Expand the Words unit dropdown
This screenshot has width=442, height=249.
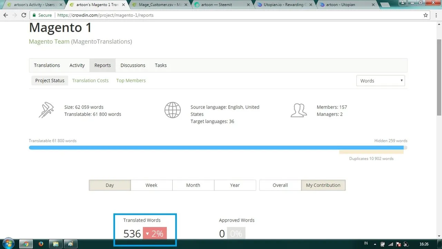coord(381,81)
